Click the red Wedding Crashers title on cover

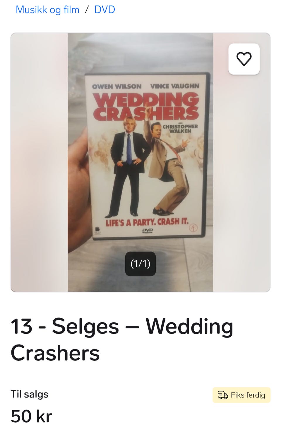(146, 106)
